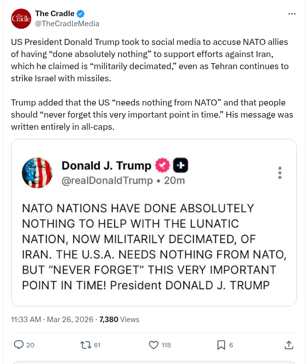Open the embedded post's vertical dots menu
This screenshot has width=307, height=364.
tap(280, 173)
